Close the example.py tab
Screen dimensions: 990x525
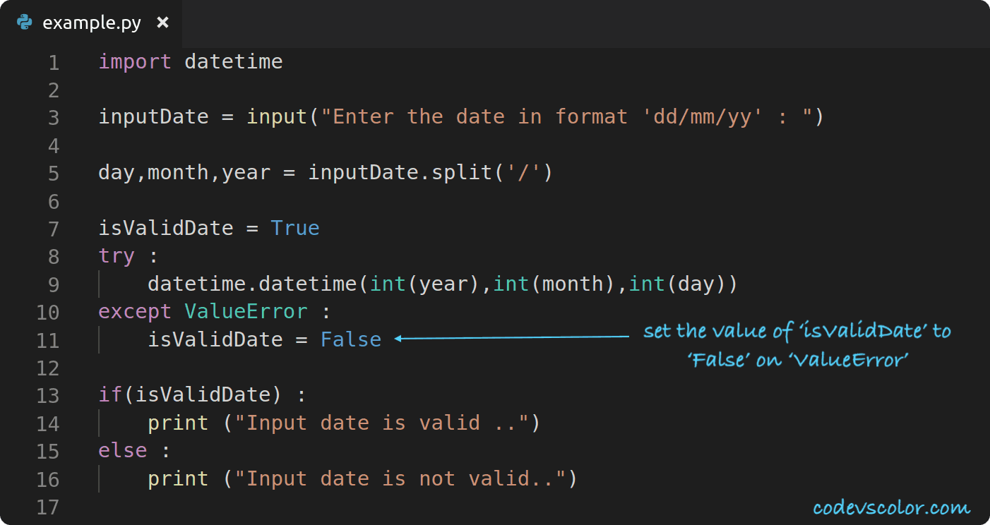tap(162, 22)
